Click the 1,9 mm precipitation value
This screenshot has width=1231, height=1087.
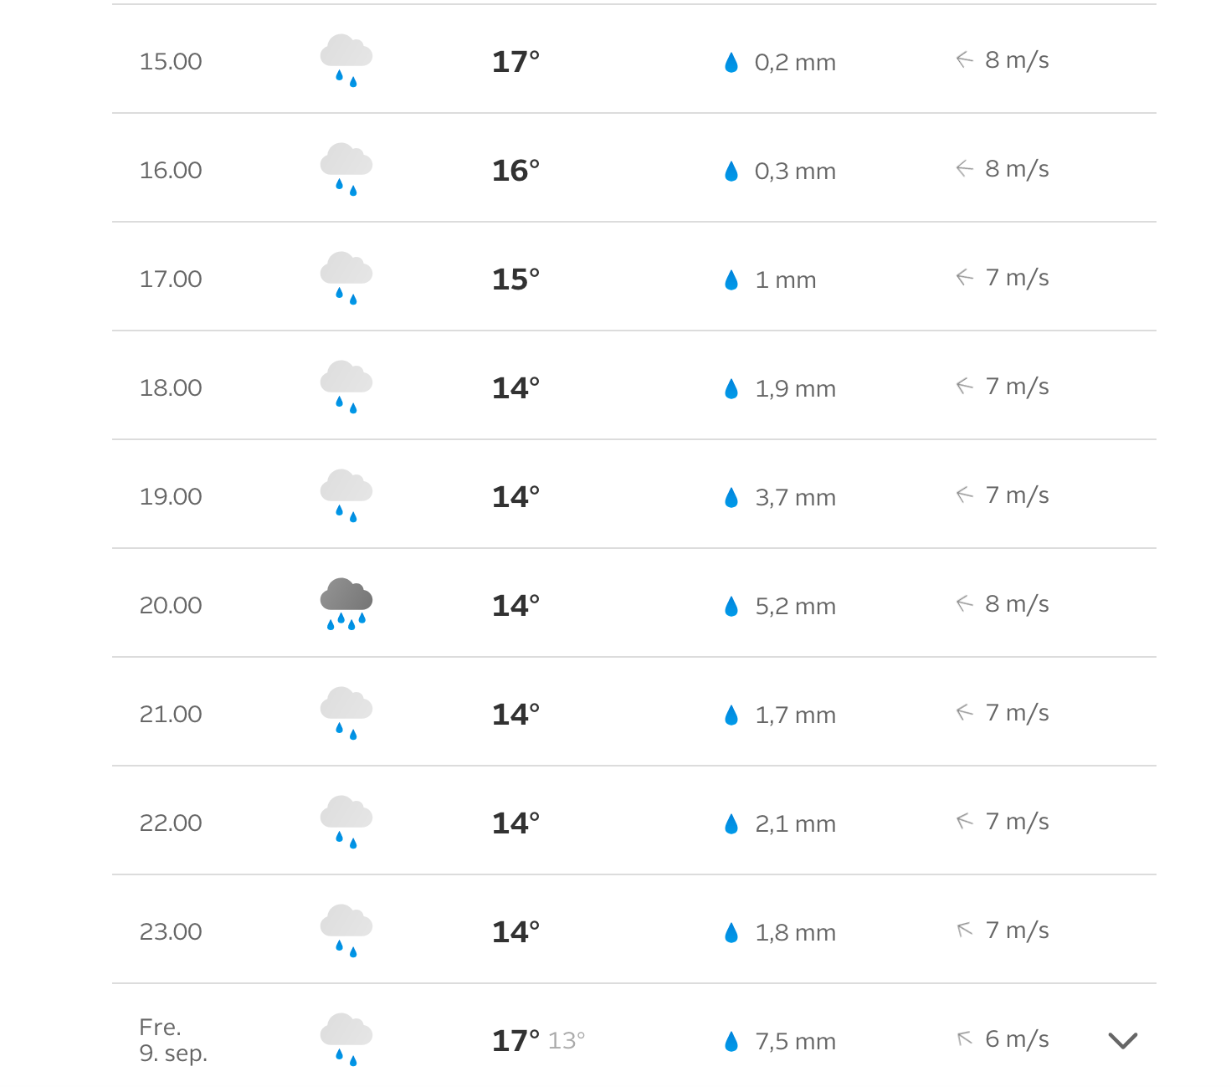(x=795, y=388)
